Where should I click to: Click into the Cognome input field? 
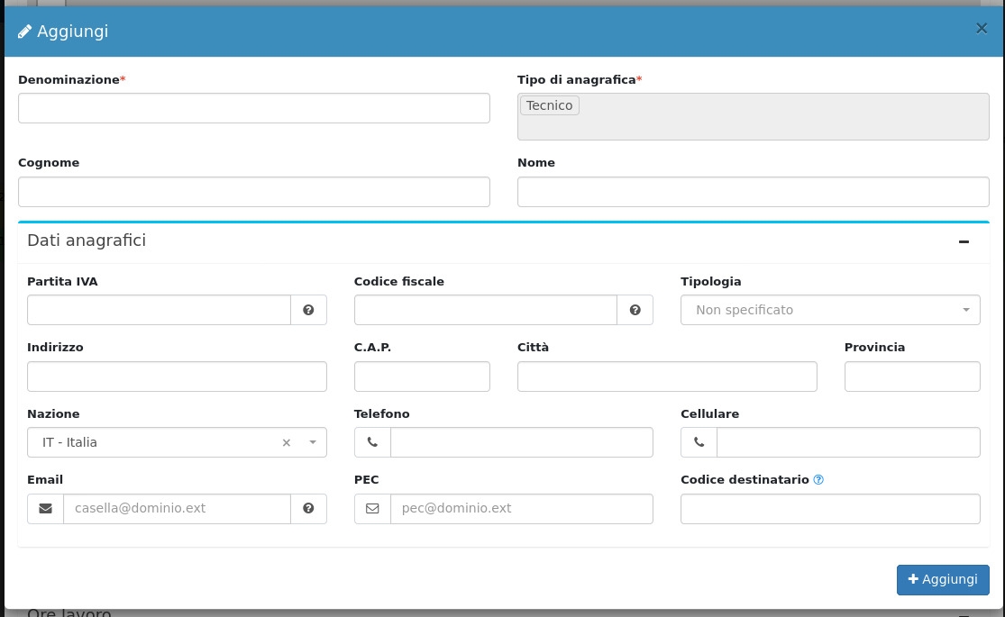tap(253, 192)
